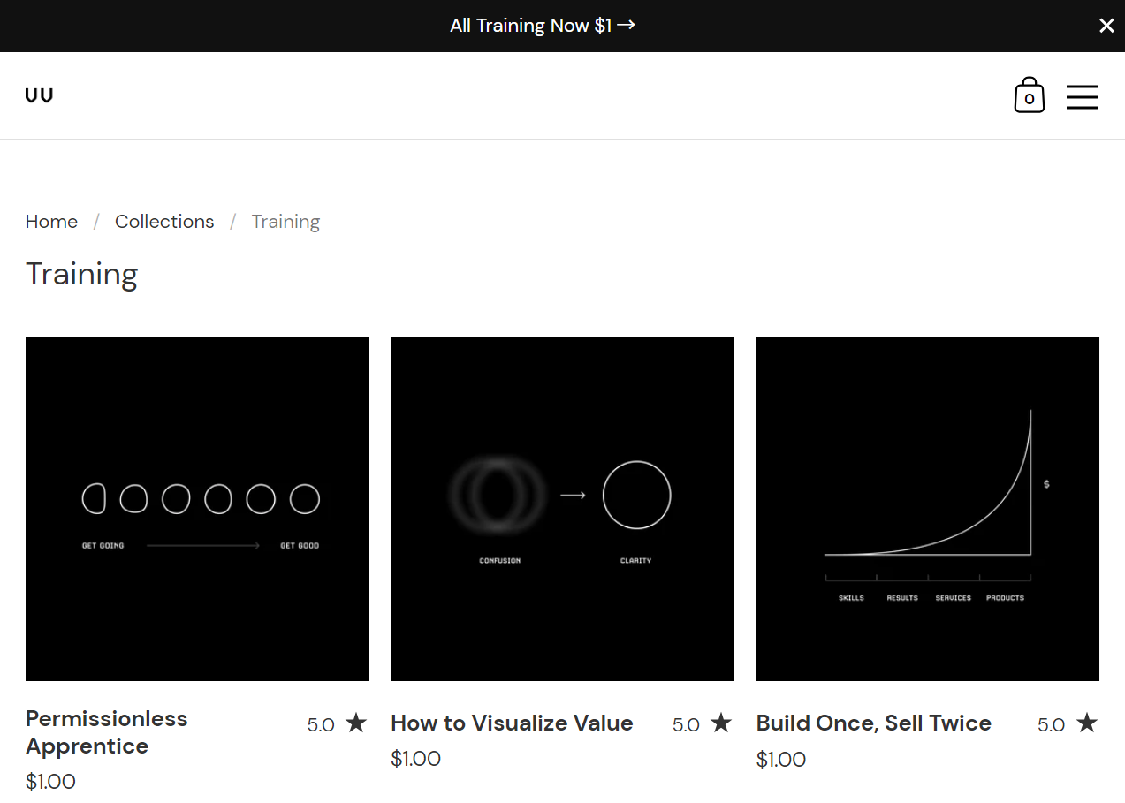The image size is (1125, 803).
Task: Open the shopping cart bag icon
Action: click(1029, 95)
